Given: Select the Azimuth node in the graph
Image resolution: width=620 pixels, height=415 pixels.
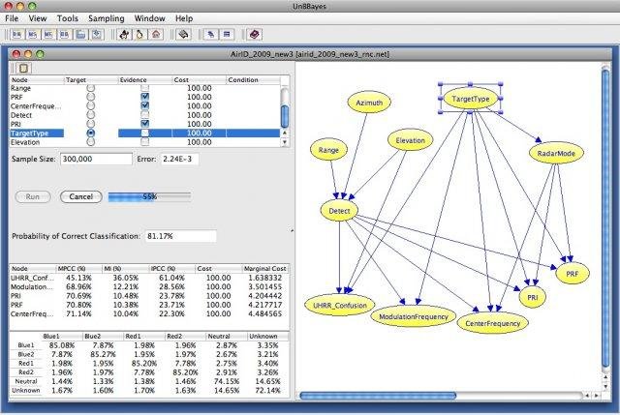Looking at the screenshot, I should [x=369, y=103].
